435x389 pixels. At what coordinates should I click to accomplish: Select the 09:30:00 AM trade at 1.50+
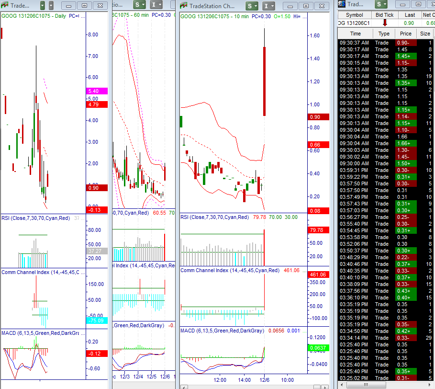[x=386, y=163]
